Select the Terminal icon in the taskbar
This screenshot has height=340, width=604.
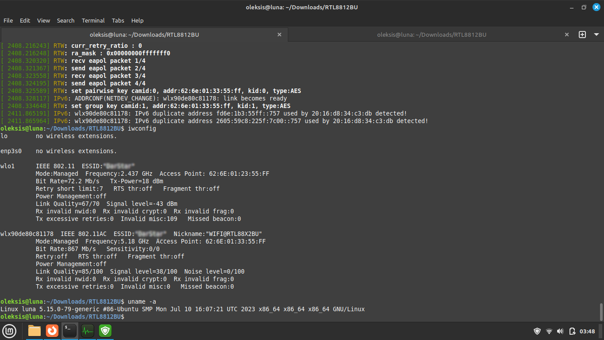69,331
